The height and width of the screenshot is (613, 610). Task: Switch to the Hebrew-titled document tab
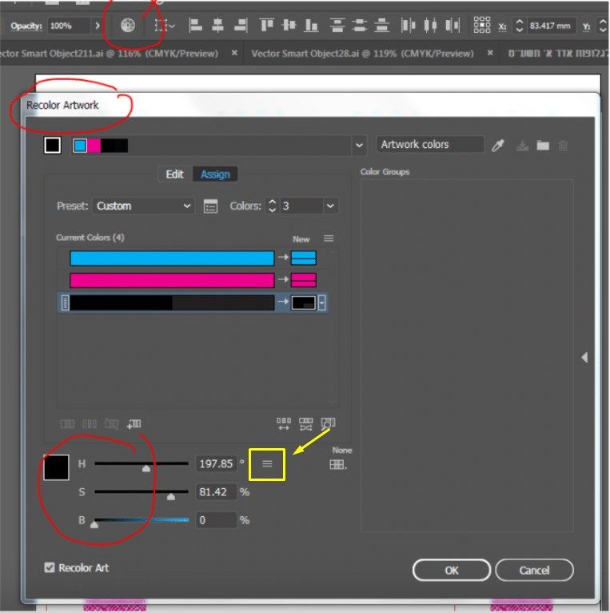tap(558, 54)
